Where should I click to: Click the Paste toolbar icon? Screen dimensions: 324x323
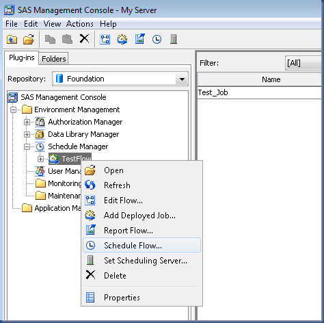pyautogui.click(x=67, y=39)
